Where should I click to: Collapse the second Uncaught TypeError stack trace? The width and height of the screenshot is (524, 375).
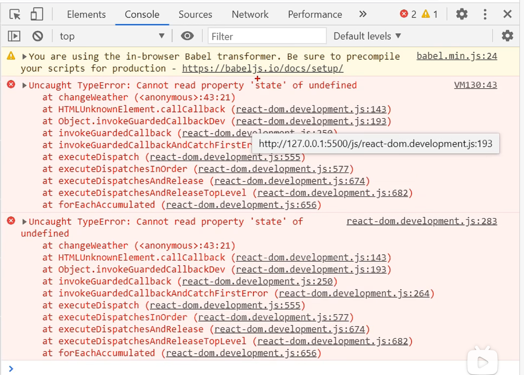point(24,222)
